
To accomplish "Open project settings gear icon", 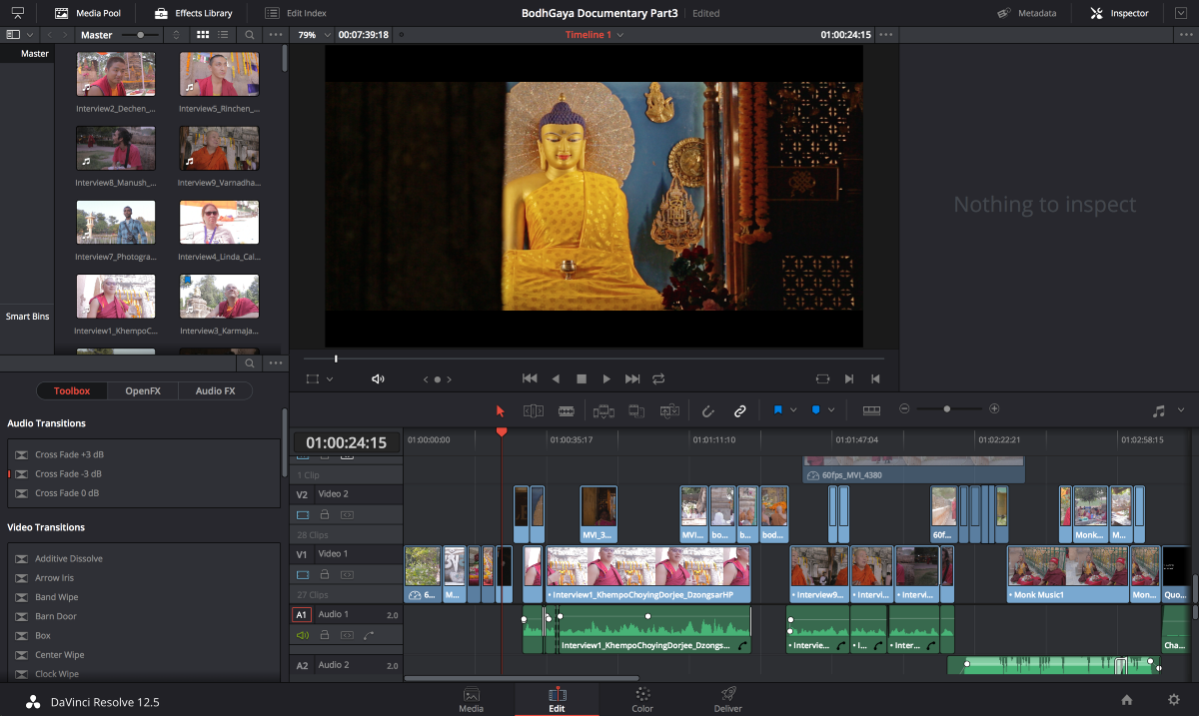I will coord(1174,700).
